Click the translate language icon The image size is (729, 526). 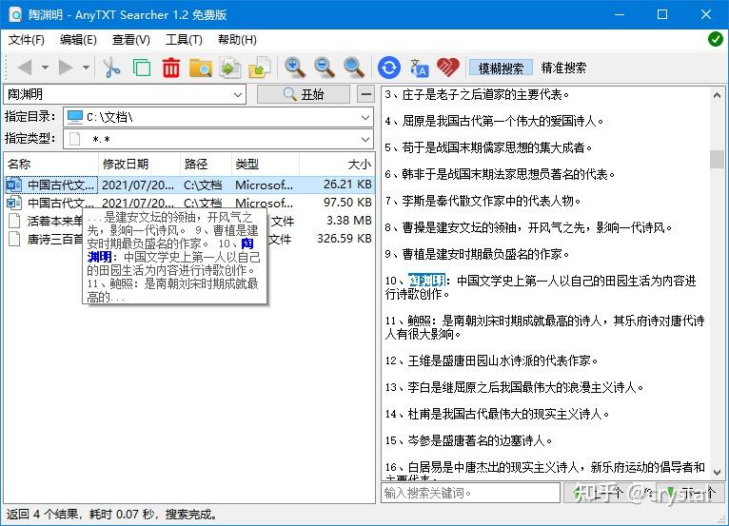pyautogui.click(x=419, y=68)
